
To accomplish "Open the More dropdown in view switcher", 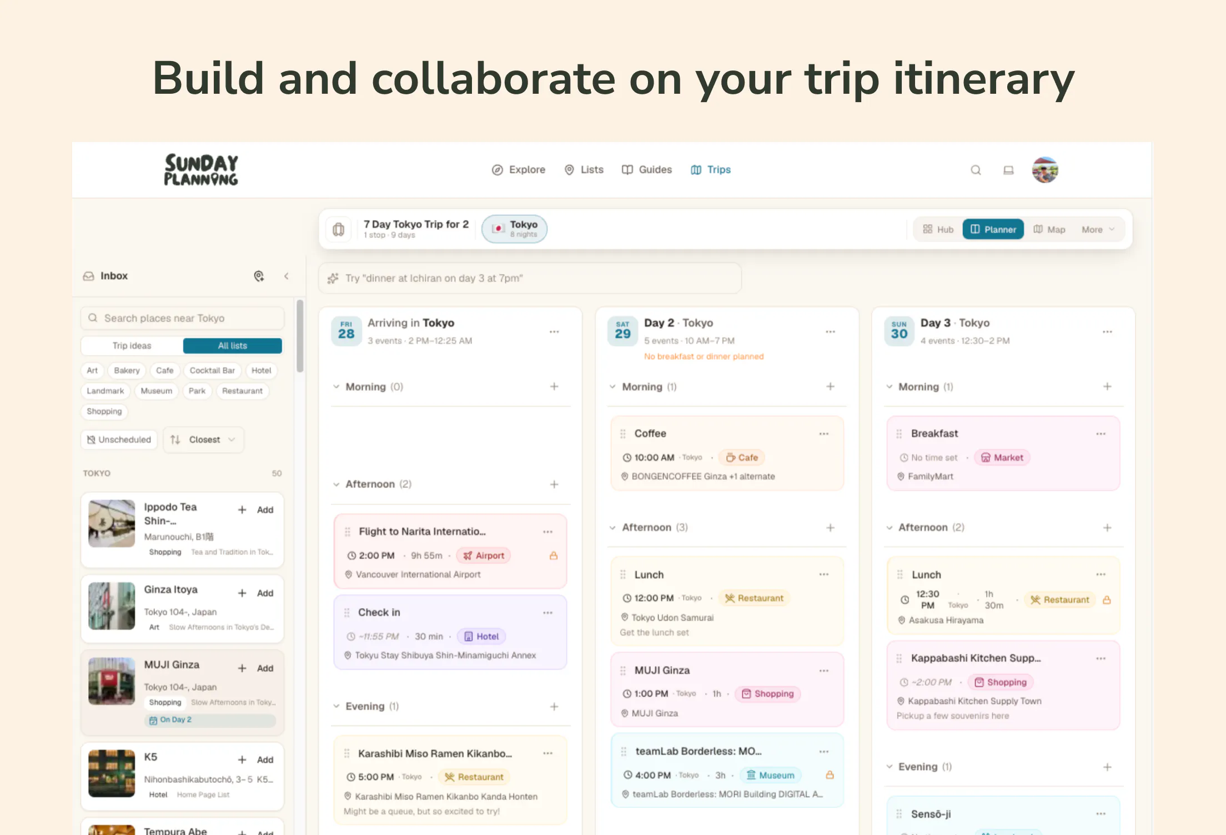I will pyautogui.click(x=1098, y=230).
